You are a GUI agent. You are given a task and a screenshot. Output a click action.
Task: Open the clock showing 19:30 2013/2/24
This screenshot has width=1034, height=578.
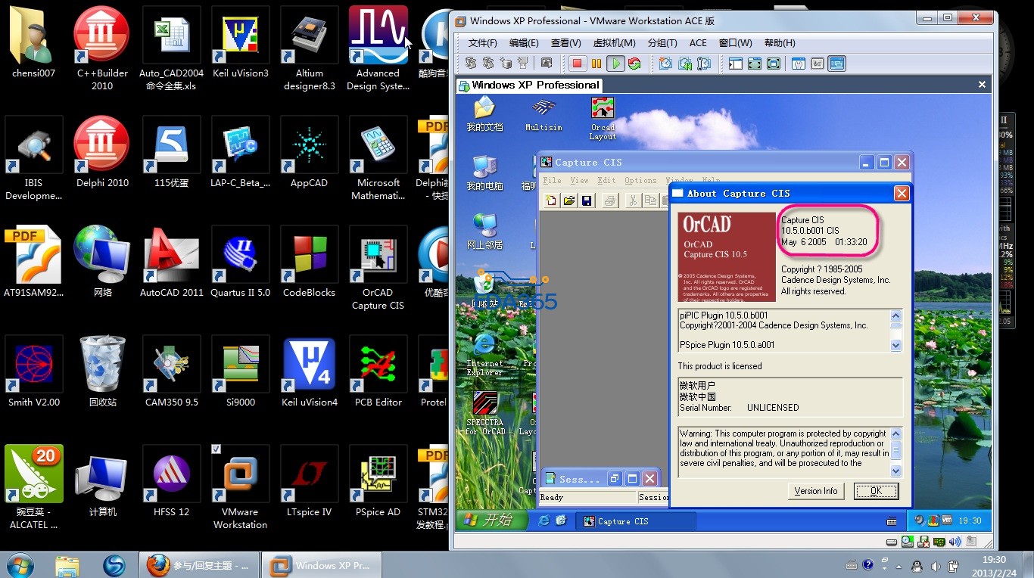(x=994, y=565)
